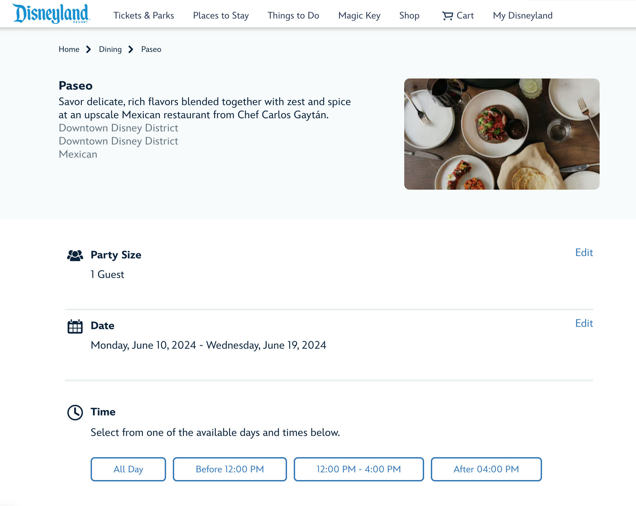
Task: Open the Tickets & Parks menu
Action: tap(144, 15)
